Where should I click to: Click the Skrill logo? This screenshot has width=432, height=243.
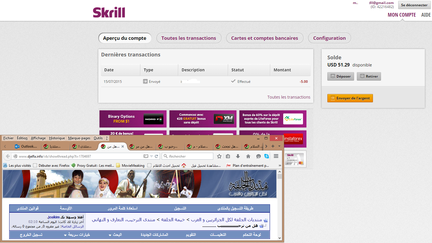tap(109, 12)
